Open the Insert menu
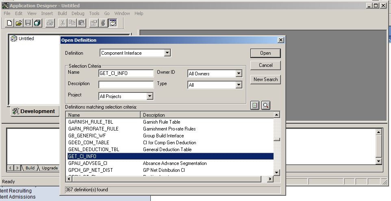This screenshot has width=391, height=201. (47, 13)
